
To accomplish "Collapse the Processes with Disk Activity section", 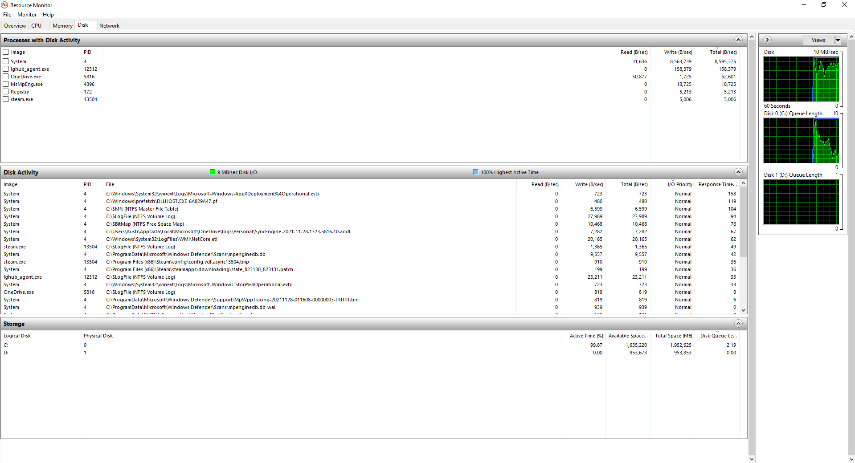I will pos(738,40).
